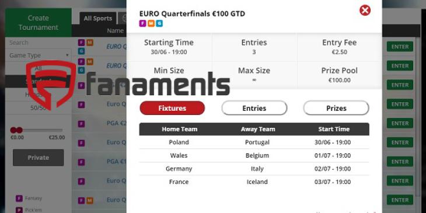
Task: Click the topmost green ENTER button
Action: (400, 47)
